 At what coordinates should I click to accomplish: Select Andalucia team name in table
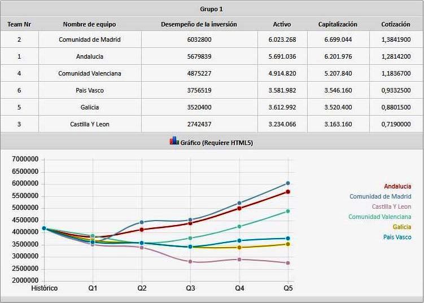tap(90, 56)
